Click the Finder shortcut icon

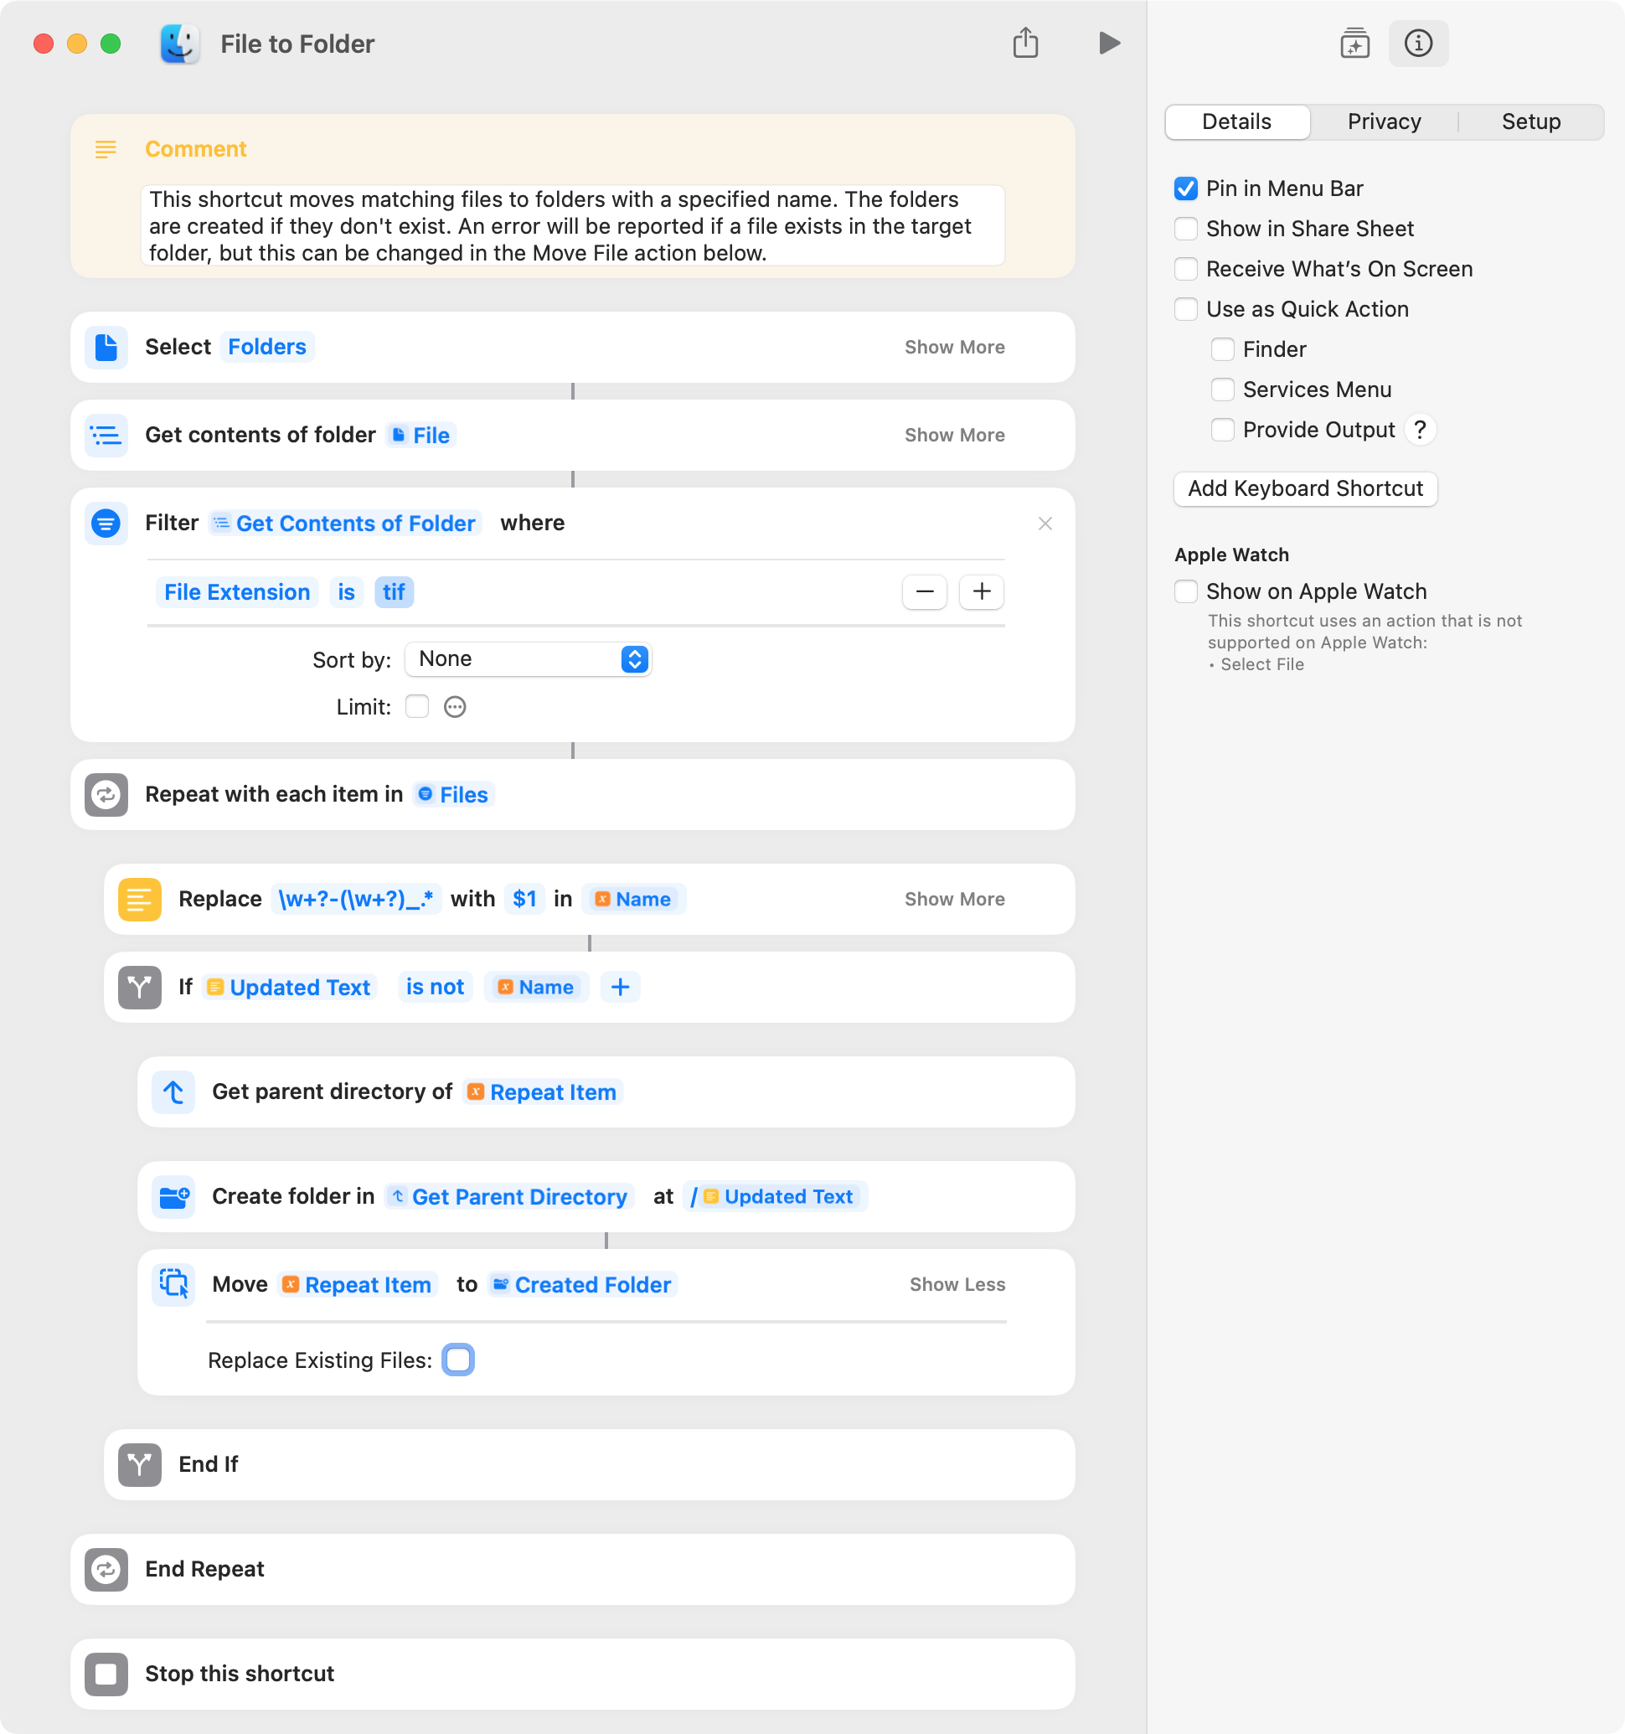pos(180,44)
